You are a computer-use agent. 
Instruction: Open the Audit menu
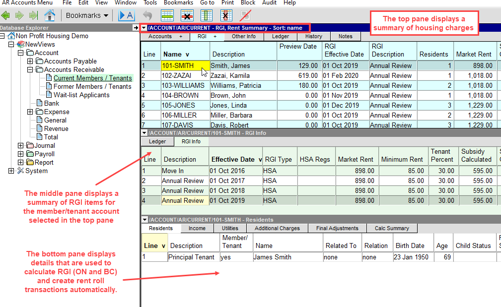click(269, 3)
